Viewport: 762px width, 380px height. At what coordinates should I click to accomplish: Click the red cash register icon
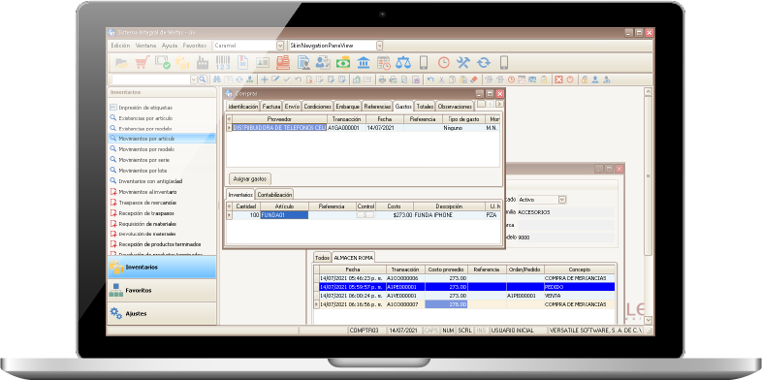[283, 63]
